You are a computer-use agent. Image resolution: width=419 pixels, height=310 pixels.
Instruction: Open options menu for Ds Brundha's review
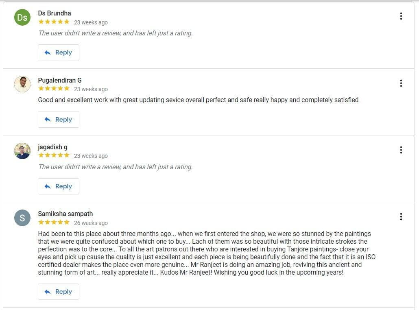(401, 16)
